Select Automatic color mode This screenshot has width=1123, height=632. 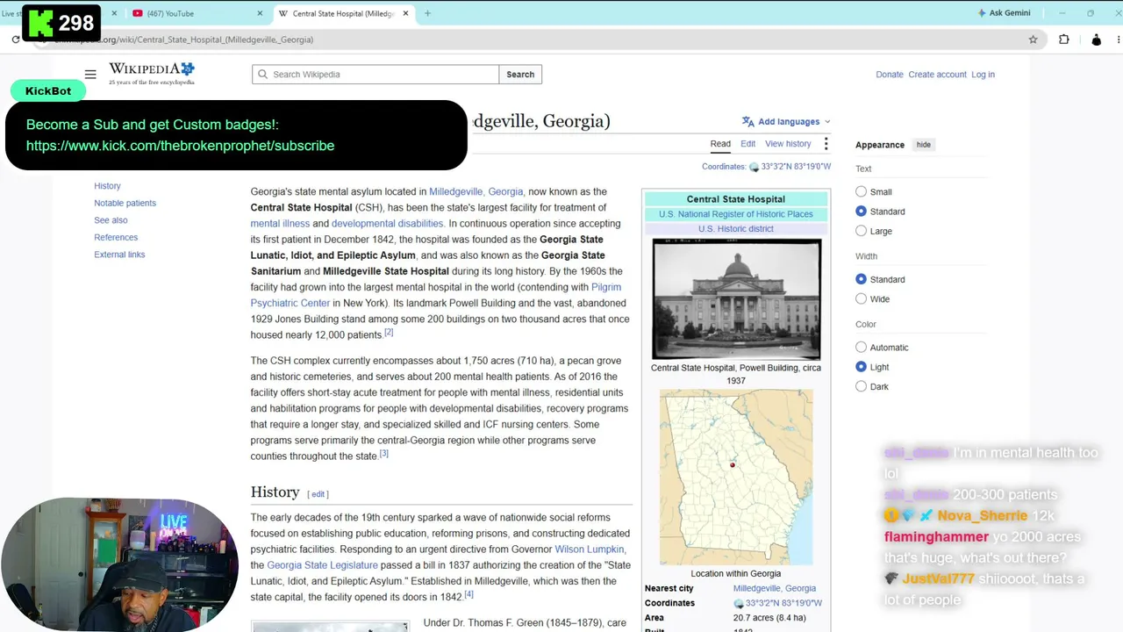point(861,348)
